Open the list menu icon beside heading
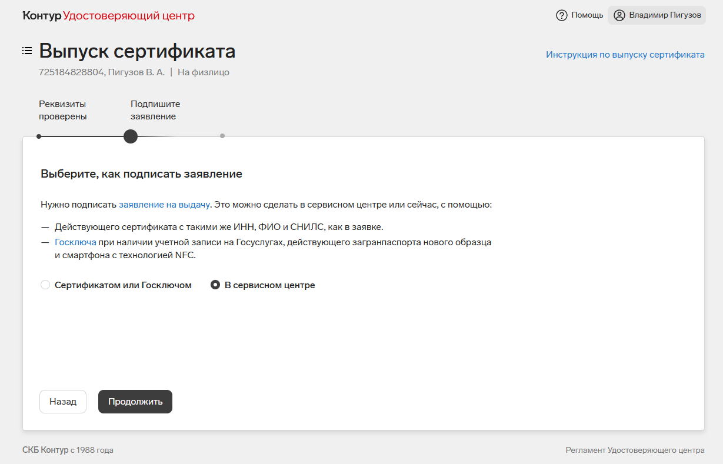This screenshot has width=723, height=464. [27, 51]
